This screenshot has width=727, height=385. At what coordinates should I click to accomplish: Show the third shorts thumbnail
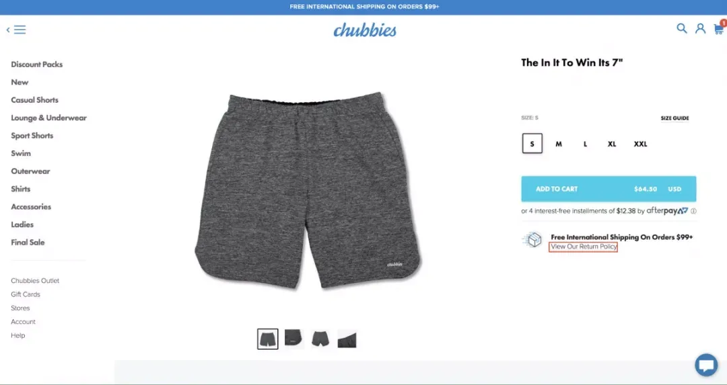point(320,339)
